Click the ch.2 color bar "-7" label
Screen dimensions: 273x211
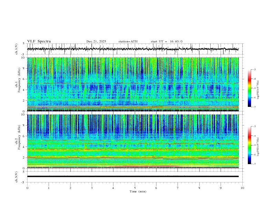[254, 164]
